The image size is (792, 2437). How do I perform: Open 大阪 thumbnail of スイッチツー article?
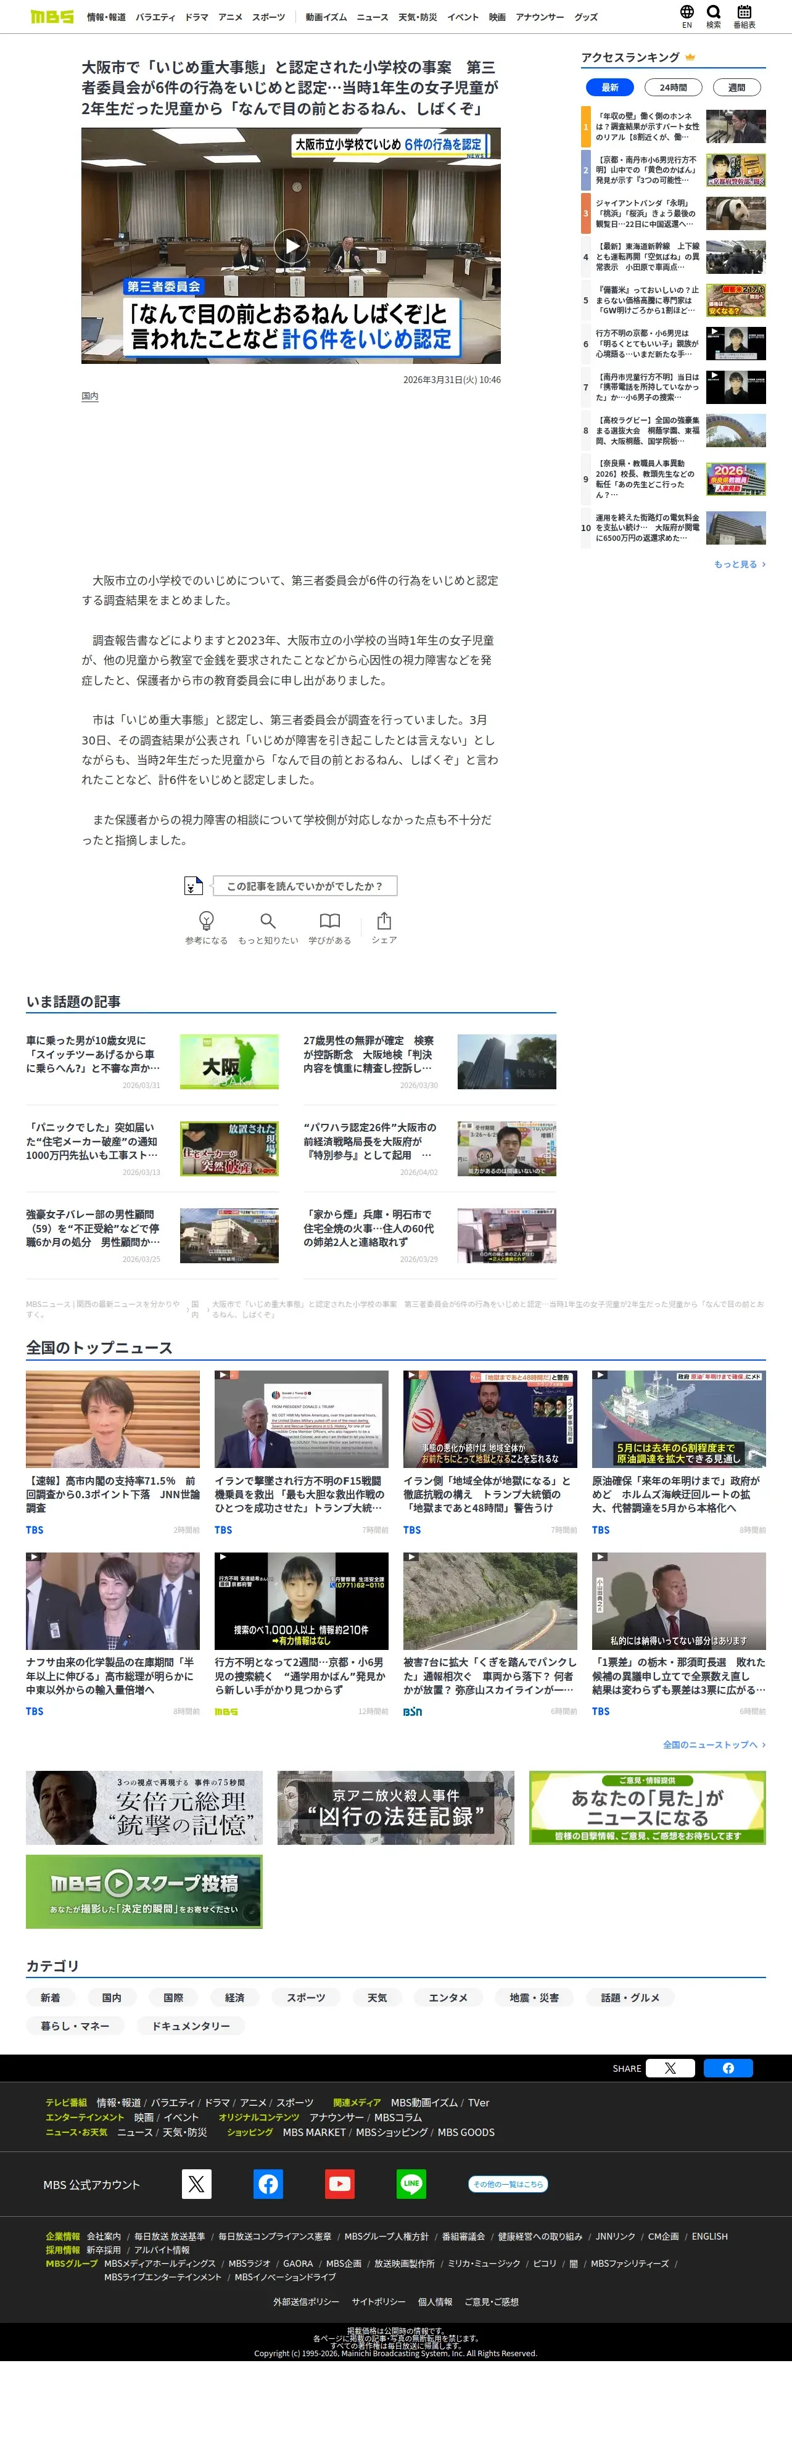point(229,1062)
